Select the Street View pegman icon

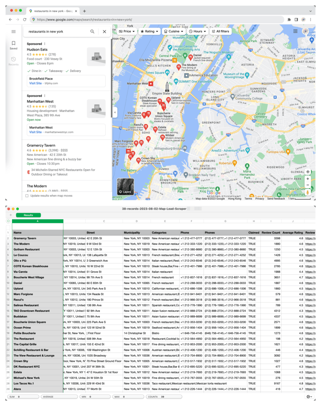click(x=308, y=192)
